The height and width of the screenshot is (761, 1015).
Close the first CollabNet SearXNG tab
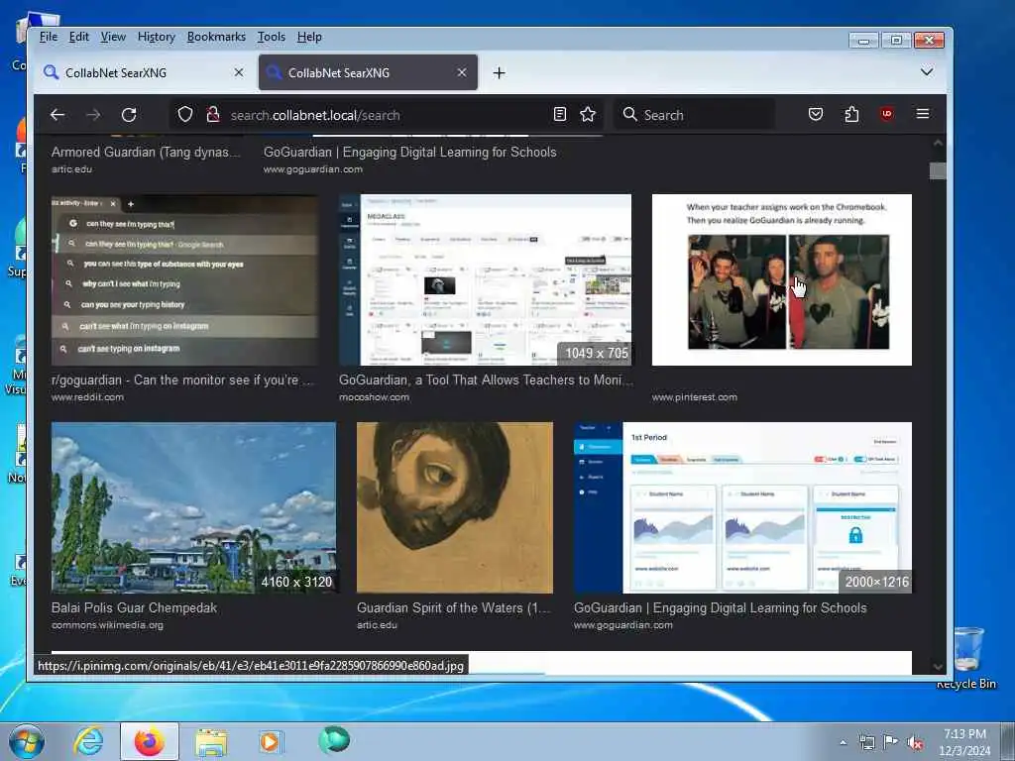point(239,72)
